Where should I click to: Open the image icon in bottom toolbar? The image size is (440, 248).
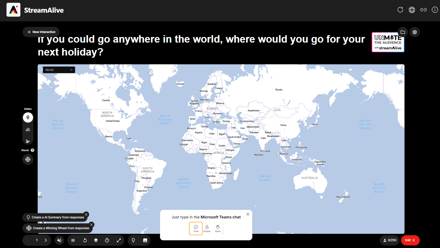click(x=145, y=240)
